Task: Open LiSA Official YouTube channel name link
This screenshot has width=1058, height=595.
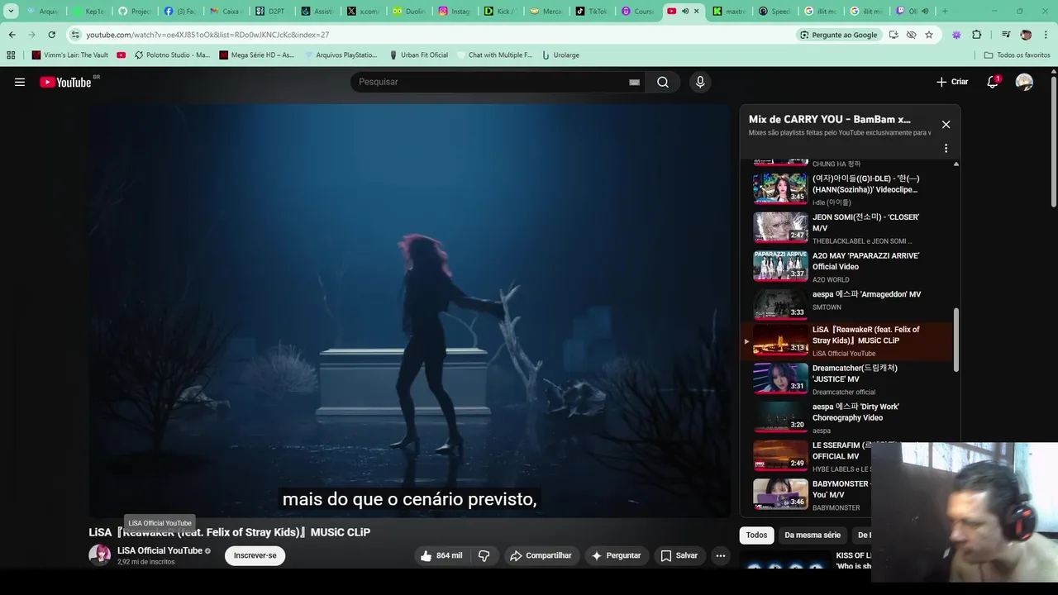Action: click(x=160, y=550)
